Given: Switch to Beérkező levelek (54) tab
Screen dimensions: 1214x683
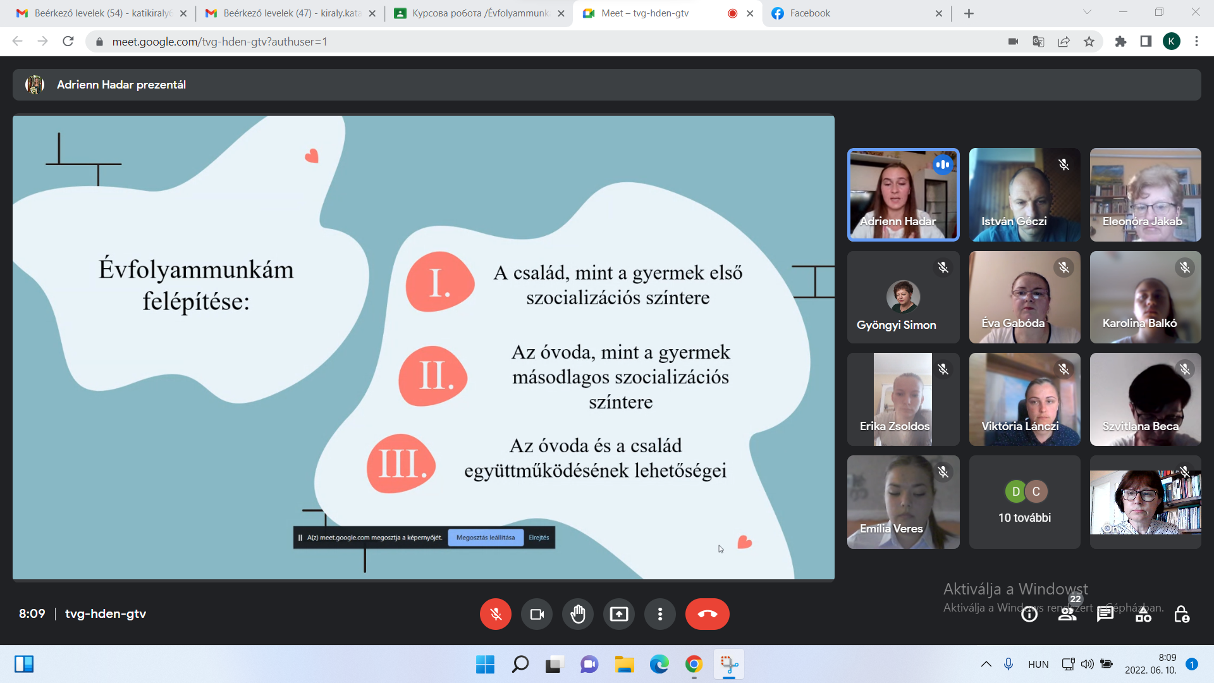Looking at the screenshot, I should click(x=101, y=13).
